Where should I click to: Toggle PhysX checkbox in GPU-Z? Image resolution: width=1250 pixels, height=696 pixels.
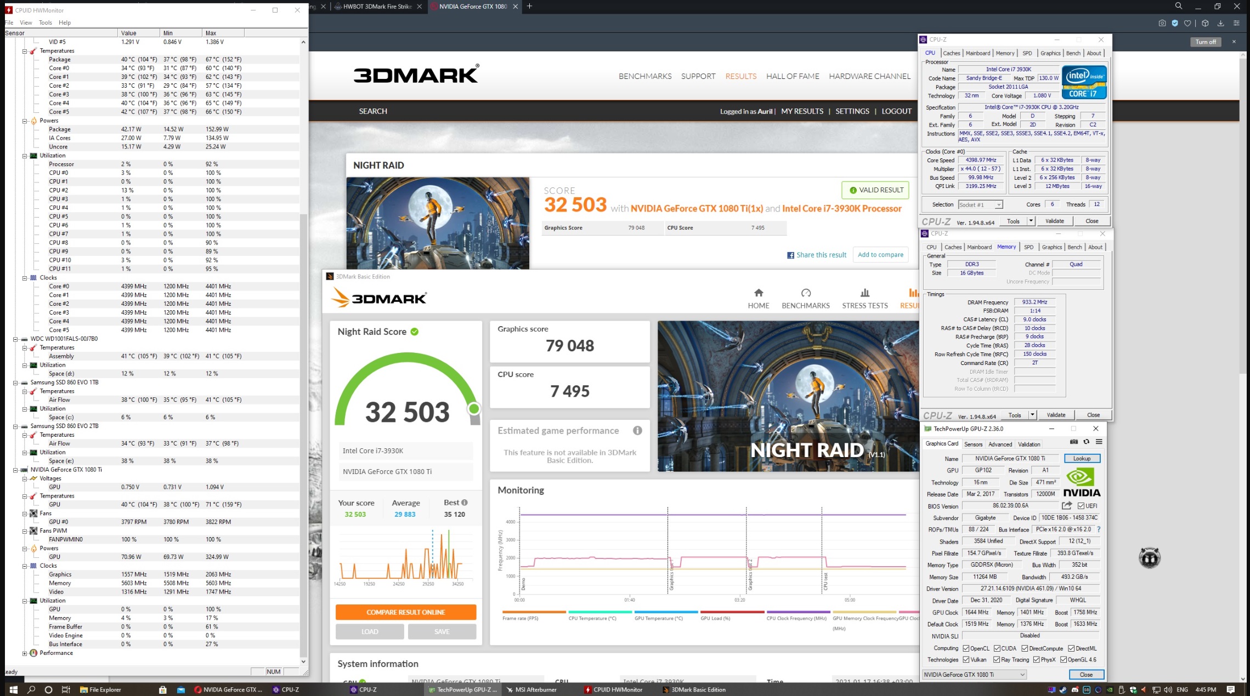point(1036,660)
